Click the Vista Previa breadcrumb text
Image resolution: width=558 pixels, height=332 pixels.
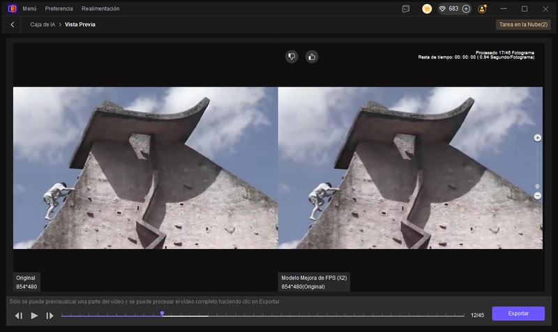pyautogui.click(x=80, y=24)
